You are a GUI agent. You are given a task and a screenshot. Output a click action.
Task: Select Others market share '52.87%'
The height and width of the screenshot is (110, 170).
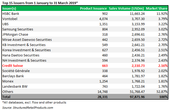(162, 92)
